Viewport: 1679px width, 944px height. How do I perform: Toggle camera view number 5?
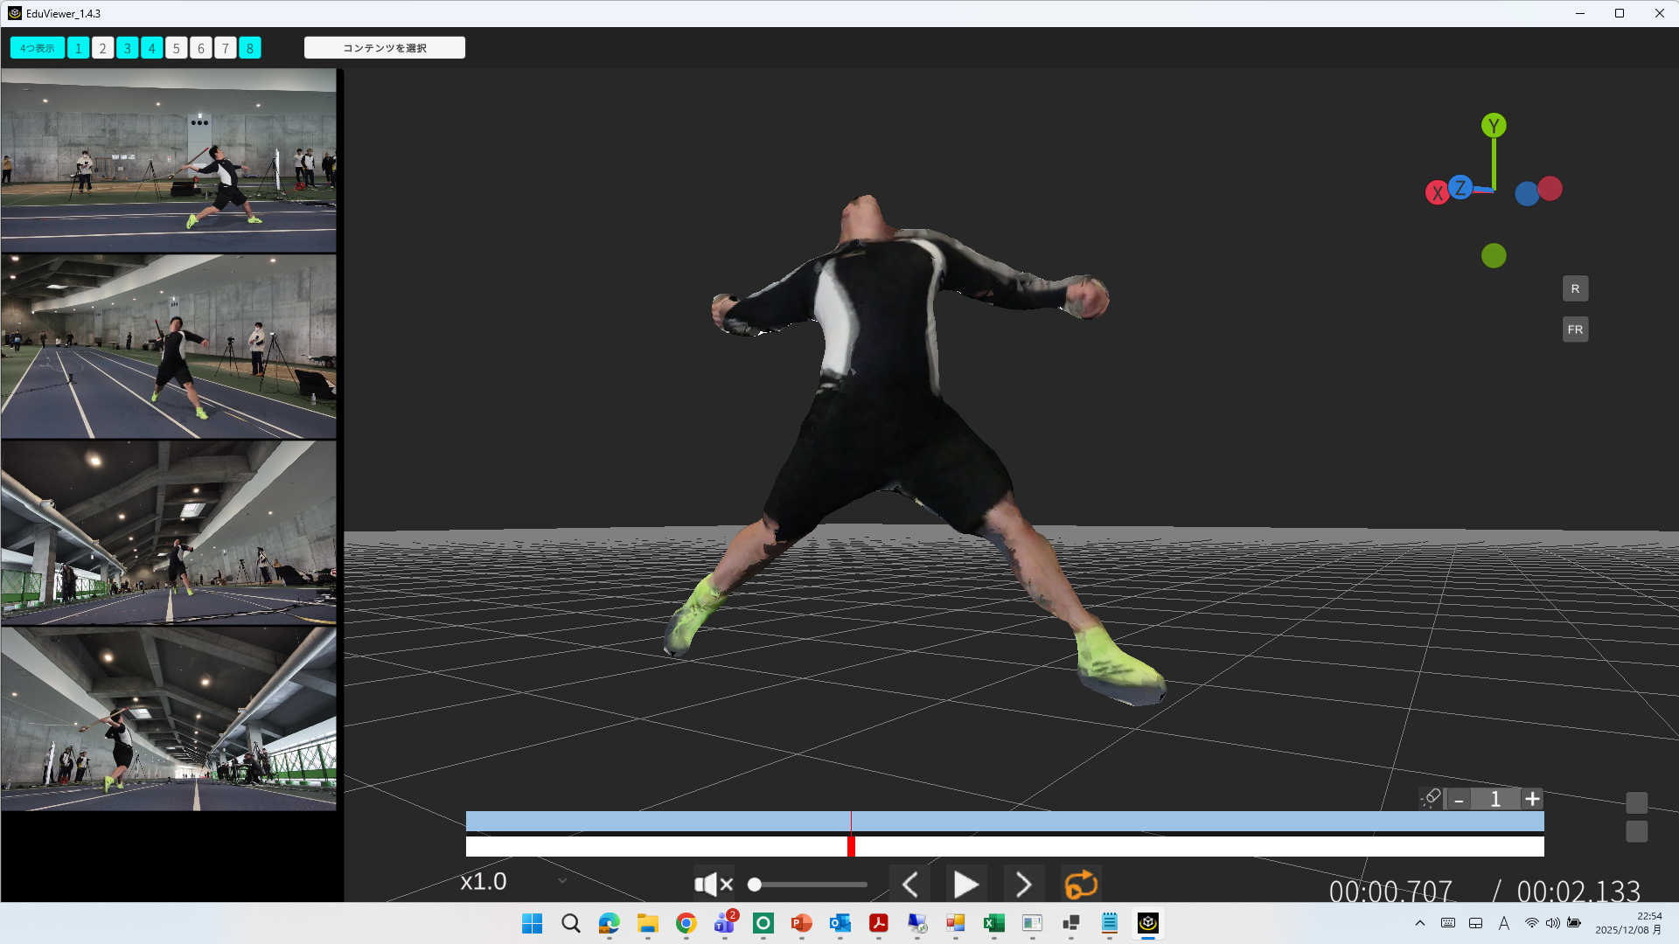[x=176, y=48]
